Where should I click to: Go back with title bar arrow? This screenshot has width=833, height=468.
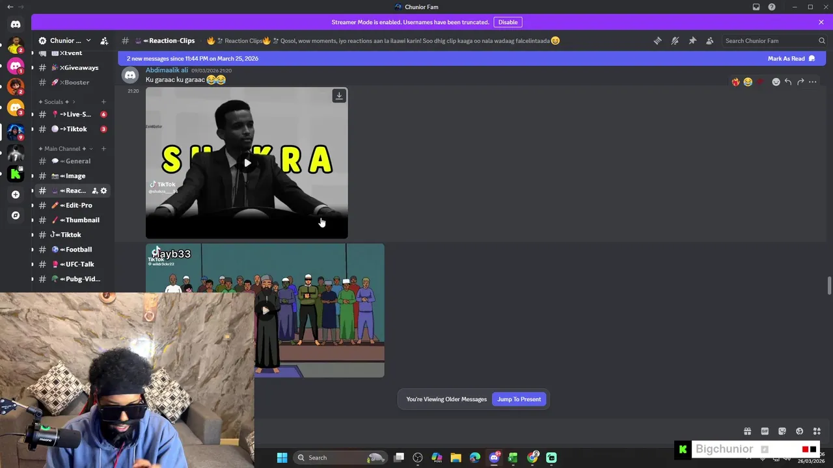click(x=10, y=6)
